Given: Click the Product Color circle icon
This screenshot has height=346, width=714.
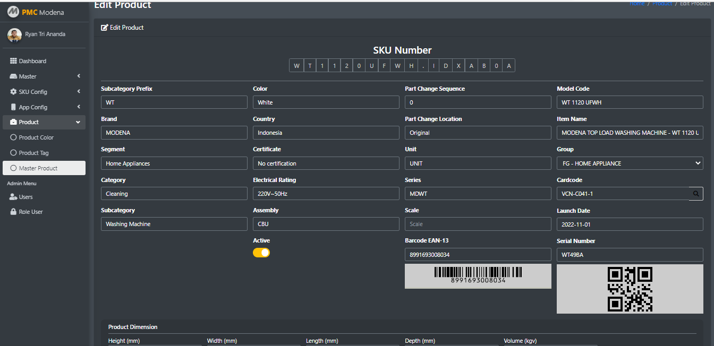Looking at the screenshot, I should [x=14, y=137].
